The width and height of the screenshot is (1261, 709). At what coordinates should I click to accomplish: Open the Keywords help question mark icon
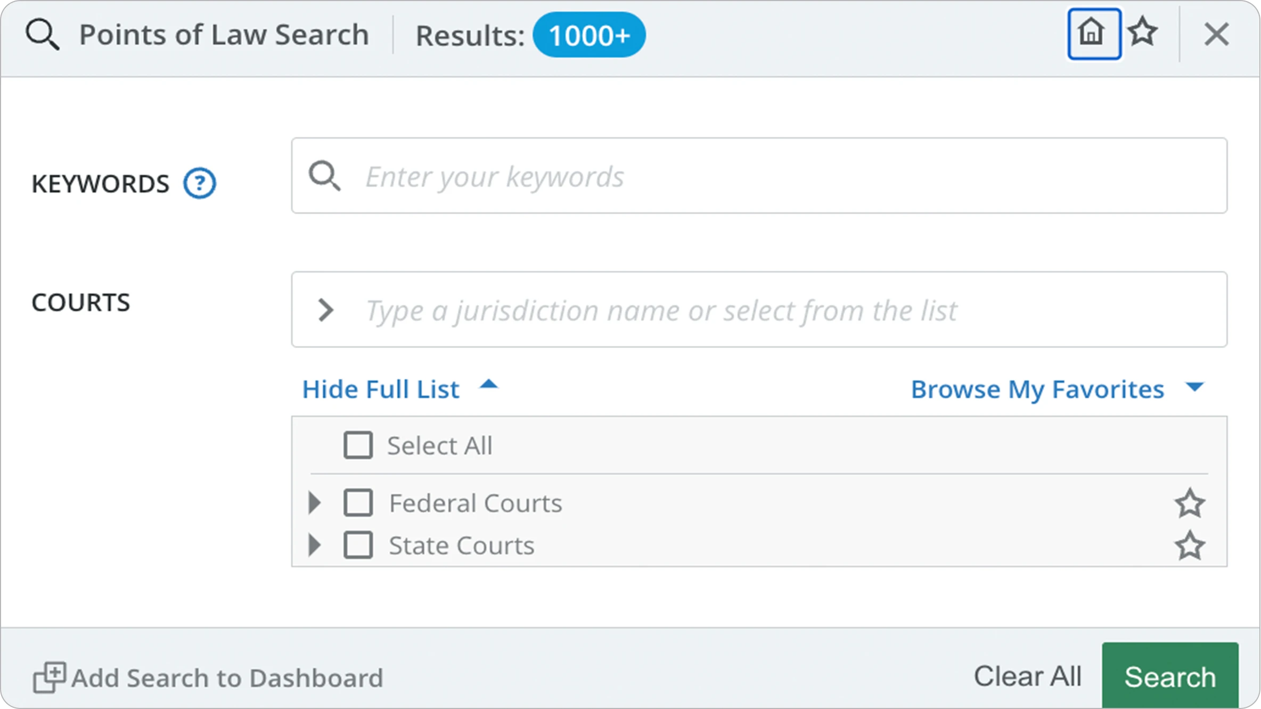tap(199, 184)
